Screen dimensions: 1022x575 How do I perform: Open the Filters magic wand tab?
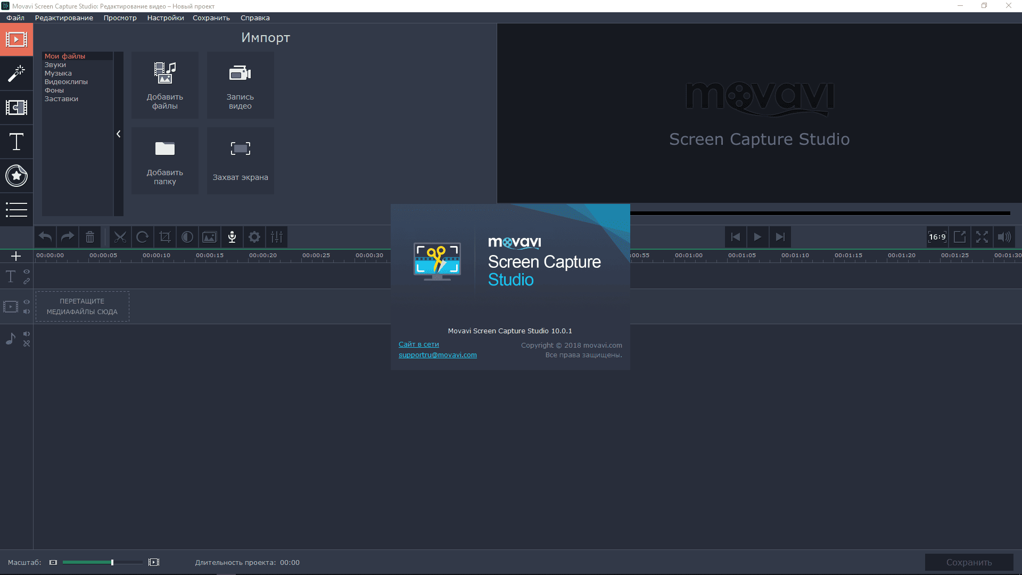(x=17, y=73)
